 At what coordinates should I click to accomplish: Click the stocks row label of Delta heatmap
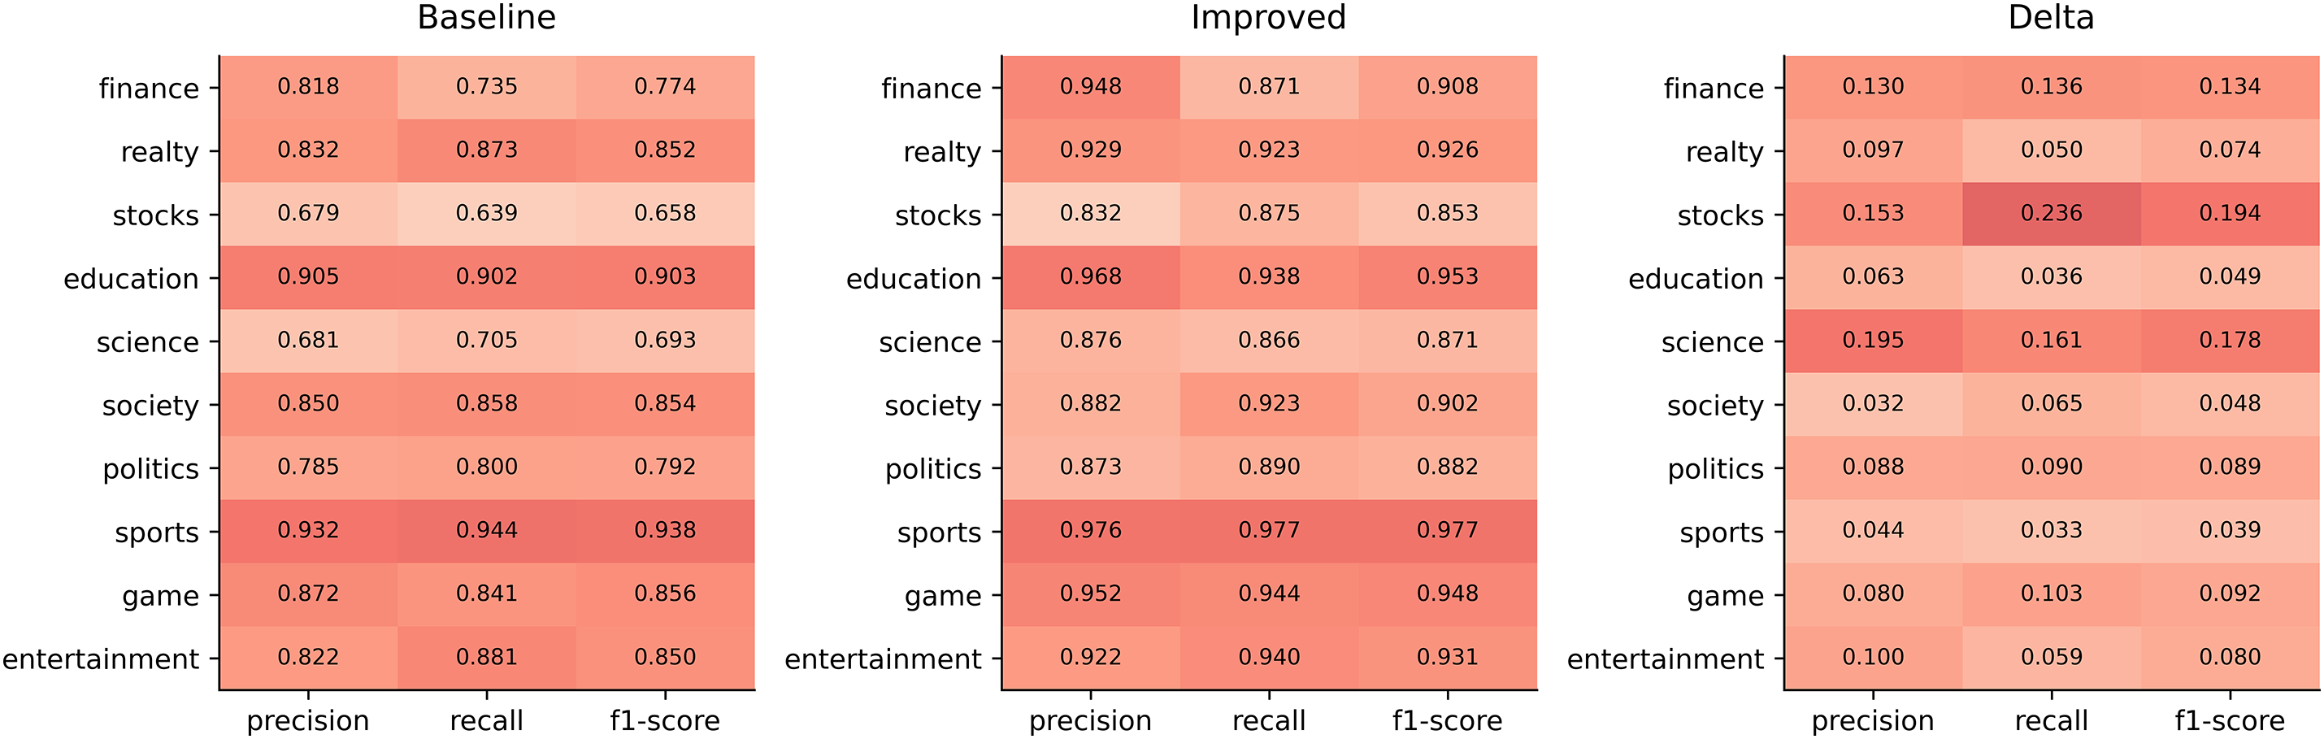1719,215
